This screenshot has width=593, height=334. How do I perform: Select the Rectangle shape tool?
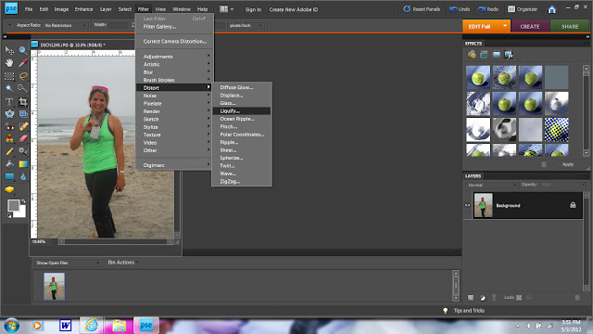9,177
